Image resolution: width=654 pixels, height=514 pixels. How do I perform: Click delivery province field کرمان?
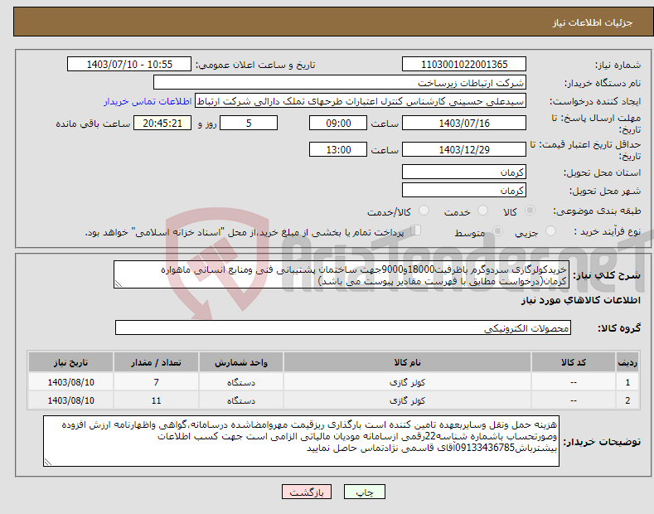pos(464,172)
